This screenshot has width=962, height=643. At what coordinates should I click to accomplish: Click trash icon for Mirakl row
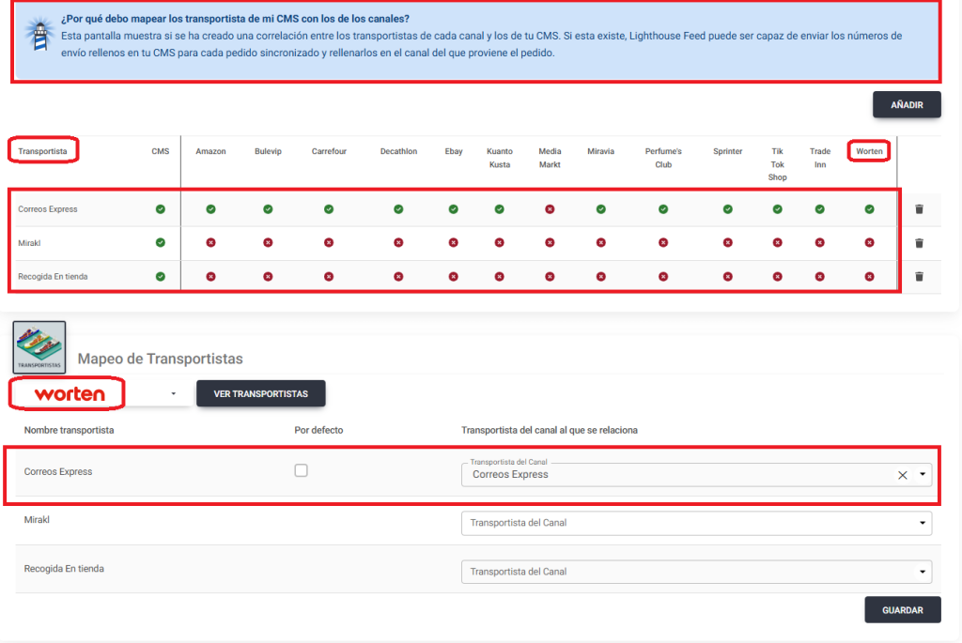point(919,243)
